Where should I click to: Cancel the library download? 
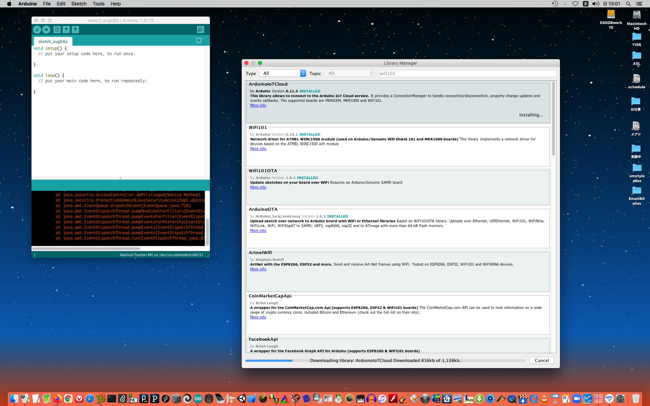[x=541, y=360]
